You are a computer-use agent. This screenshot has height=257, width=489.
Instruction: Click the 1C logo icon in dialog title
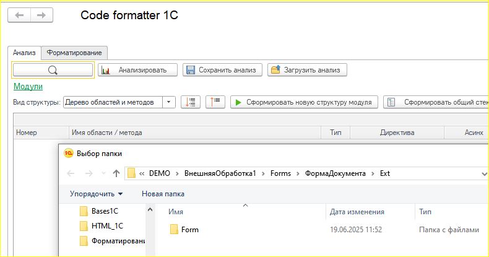(x=68, y=153)
